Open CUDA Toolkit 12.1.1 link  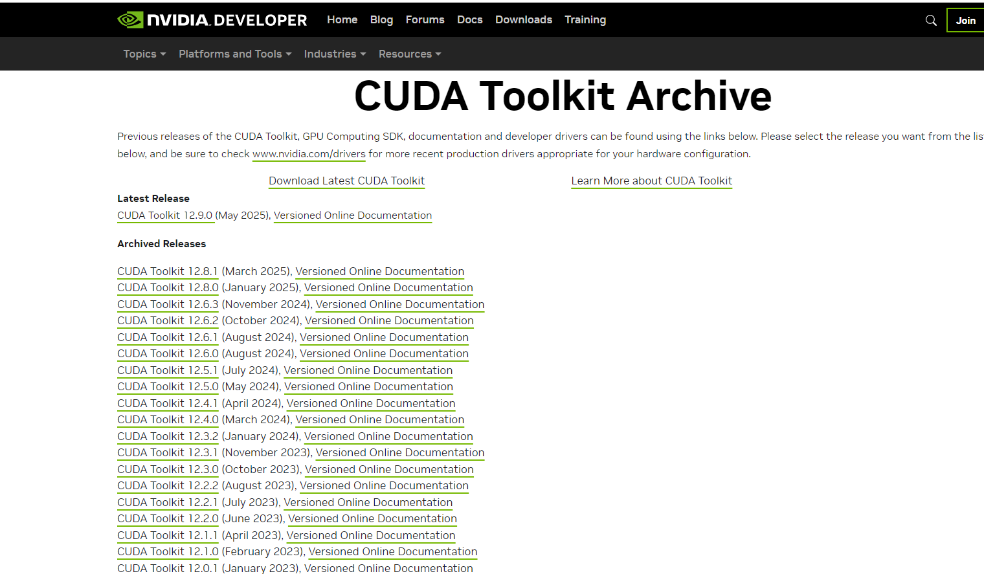(168, 535)
